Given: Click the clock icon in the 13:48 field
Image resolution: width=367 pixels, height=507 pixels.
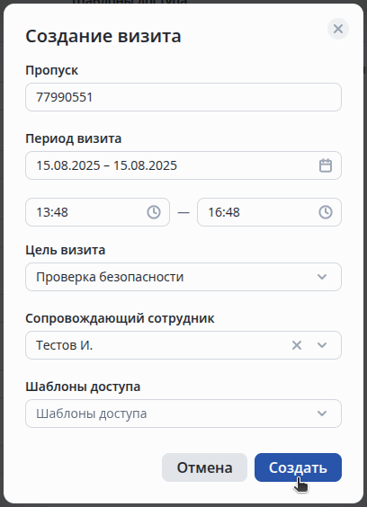Looking at the screenshot, I should (154, 212).
